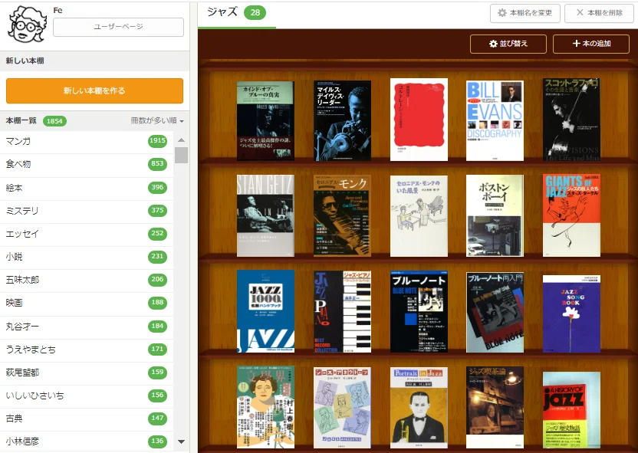
Task: Open the ジャズ・アネクドーツ book cover
Action: click(342, 408)
